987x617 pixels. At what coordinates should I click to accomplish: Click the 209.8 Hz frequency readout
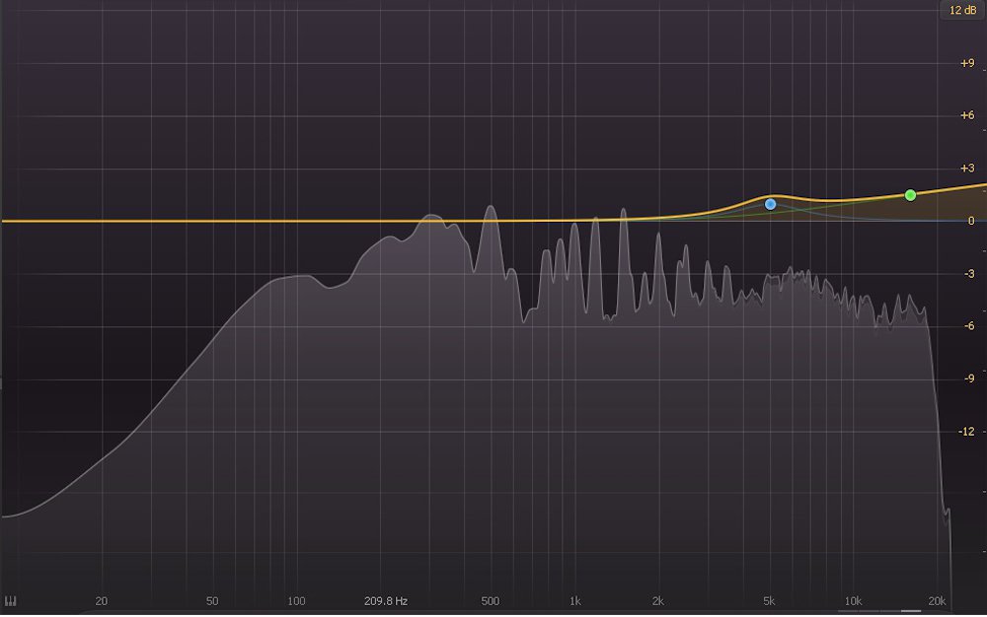click(x=387, y=600)
